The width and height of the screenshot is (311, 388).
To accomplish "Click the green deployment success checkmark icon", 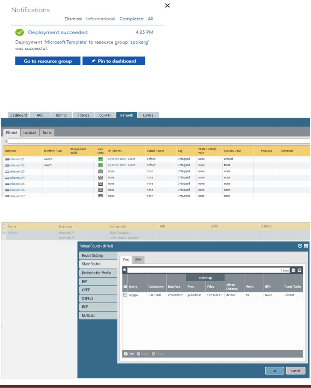I will (x=20, y=32).
